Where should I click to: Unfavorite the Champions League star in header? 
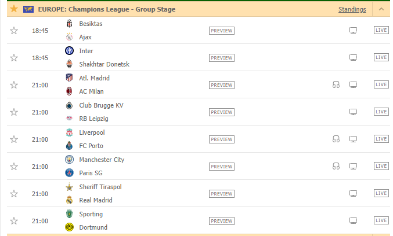pos(14,9)
